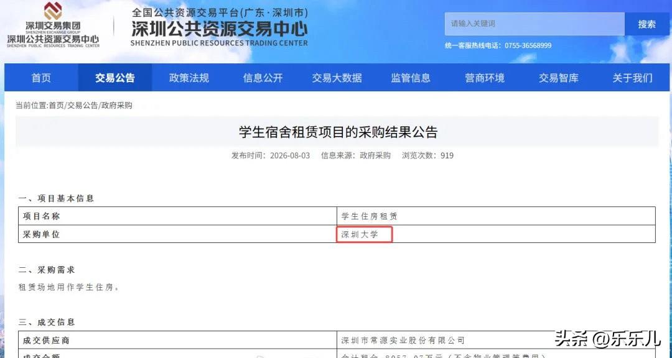Open the 监管信息 menu item
The height and width of the screenshot is (358, 672).
411,78
